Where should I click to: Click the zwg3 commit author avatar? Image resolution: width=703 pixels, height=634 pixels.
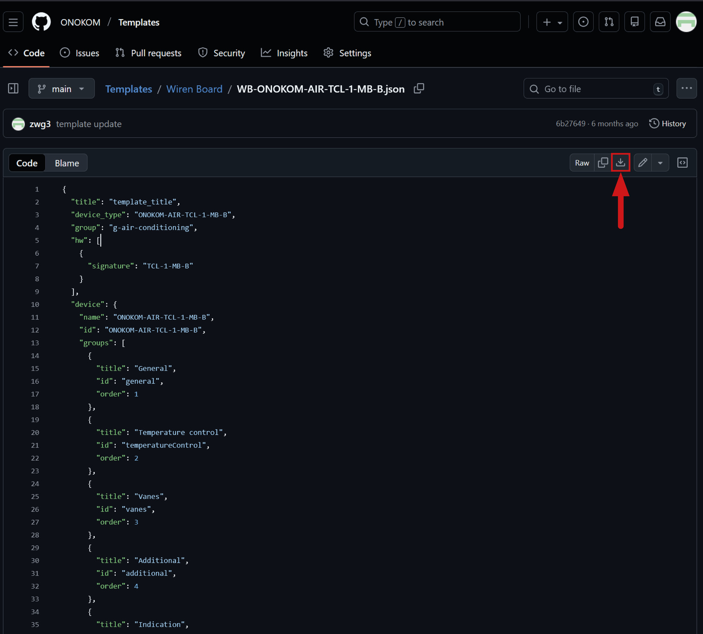18,124
